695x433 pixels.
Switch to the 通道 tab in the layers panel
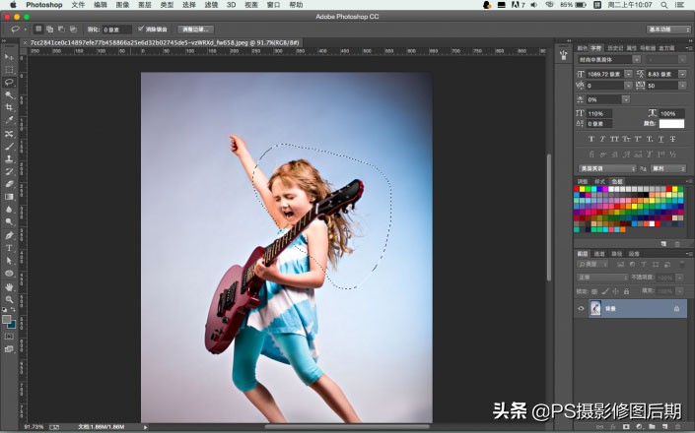tap(599, 254)
